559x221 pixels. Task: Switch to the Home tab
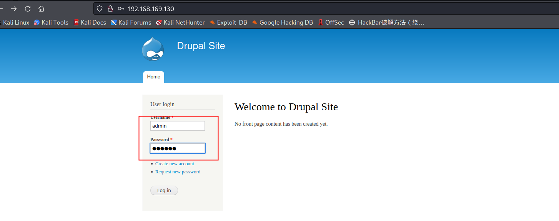coord(153,77)
